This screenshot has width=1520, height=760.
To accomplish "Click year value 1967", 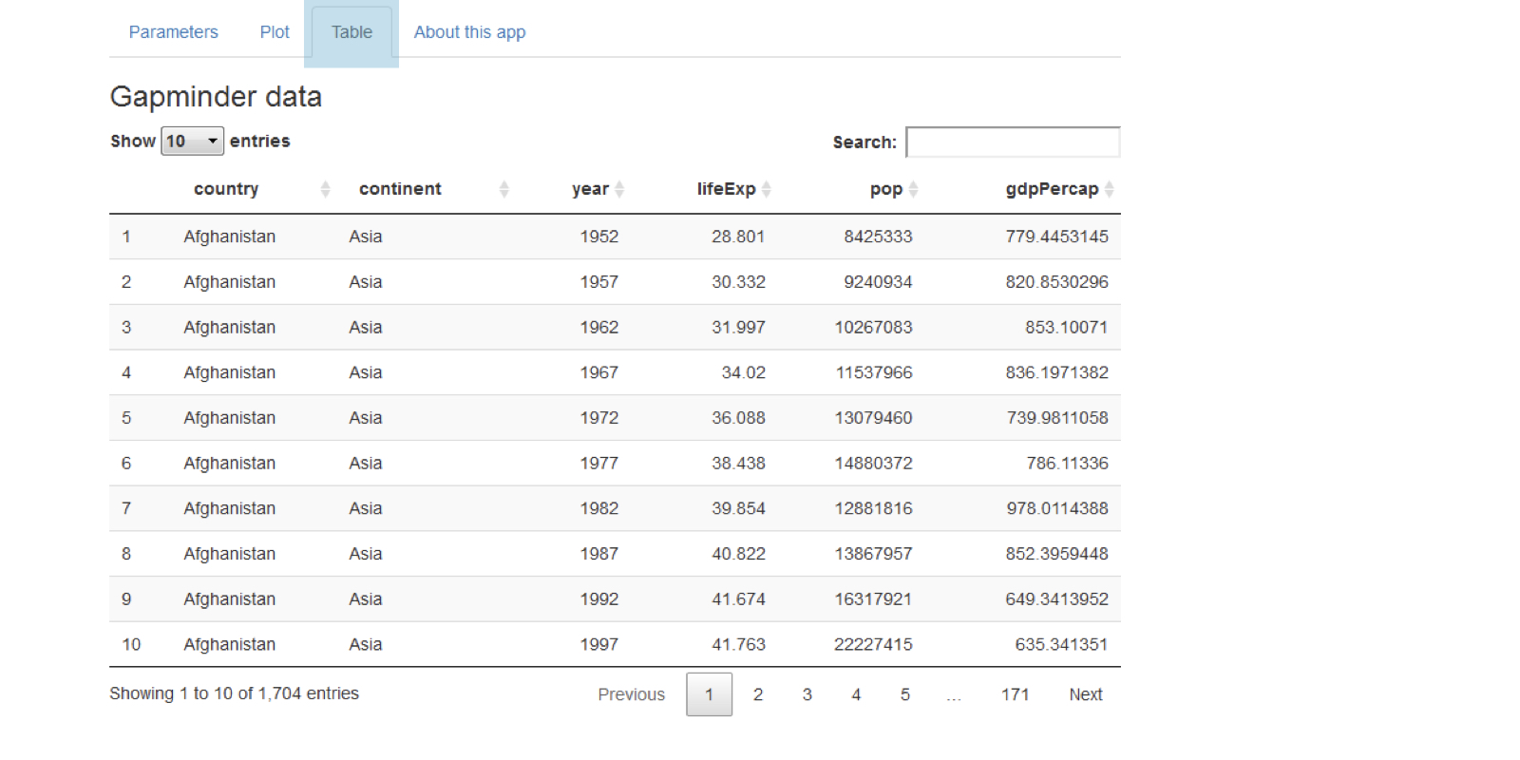I will pos(599,372).
